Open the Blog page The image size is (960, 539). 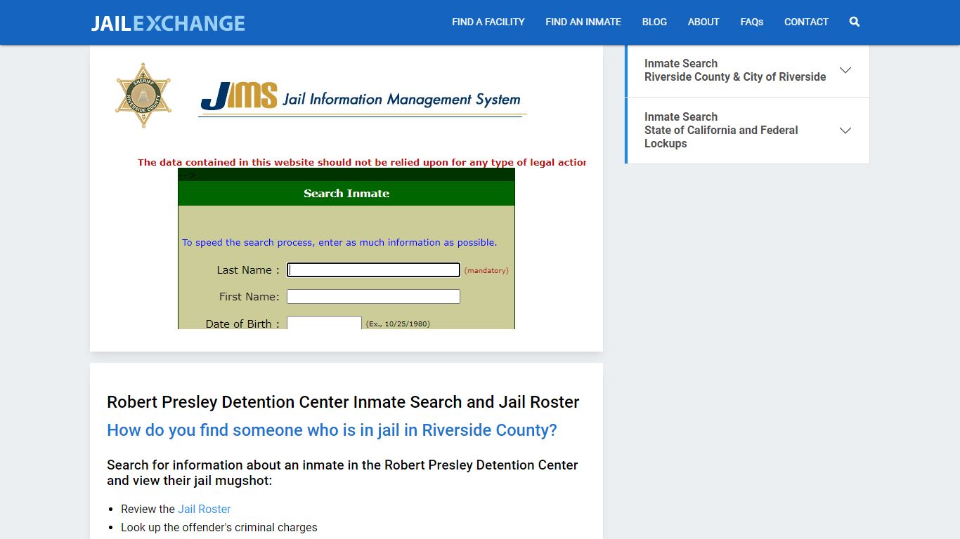[654, 22]
